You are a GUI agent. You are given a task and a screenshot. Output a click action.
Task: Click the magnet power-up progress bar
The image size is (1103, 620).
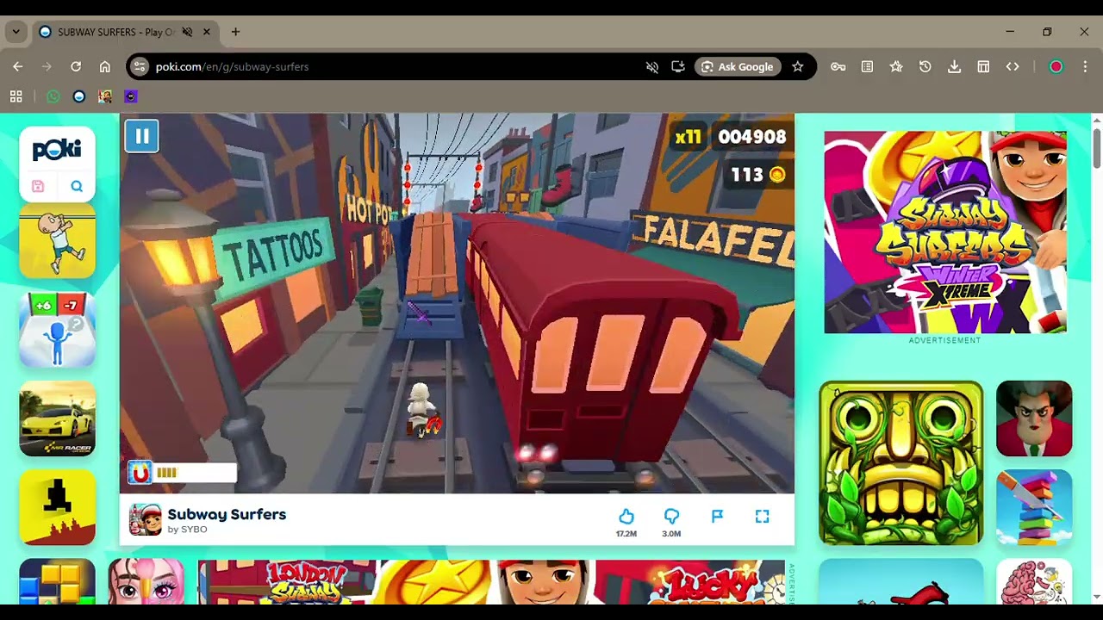182,472
